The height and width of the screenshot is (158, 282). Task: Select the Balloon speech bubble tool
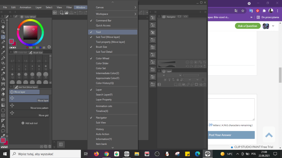tap(3, 131)
